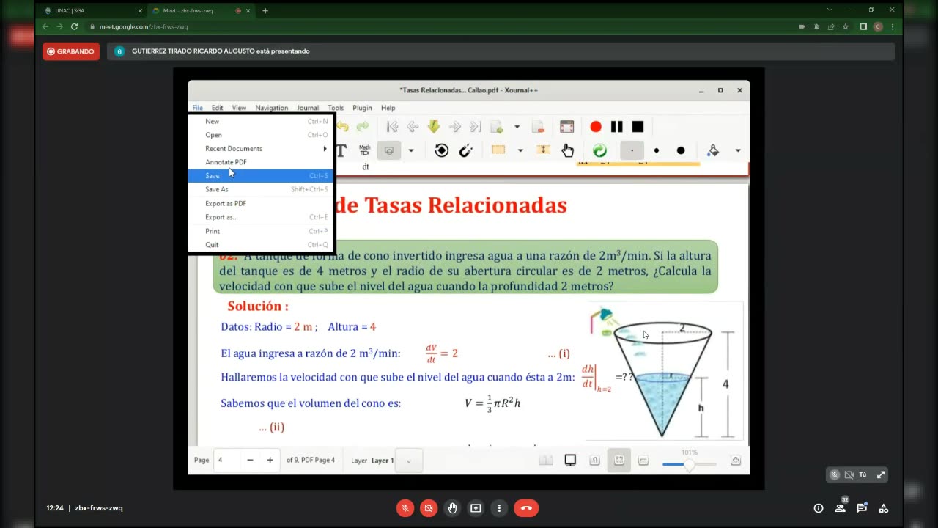Open the Layer 1 dropdown
Screen dimensions: 938x528
click(x=408, y=461)
